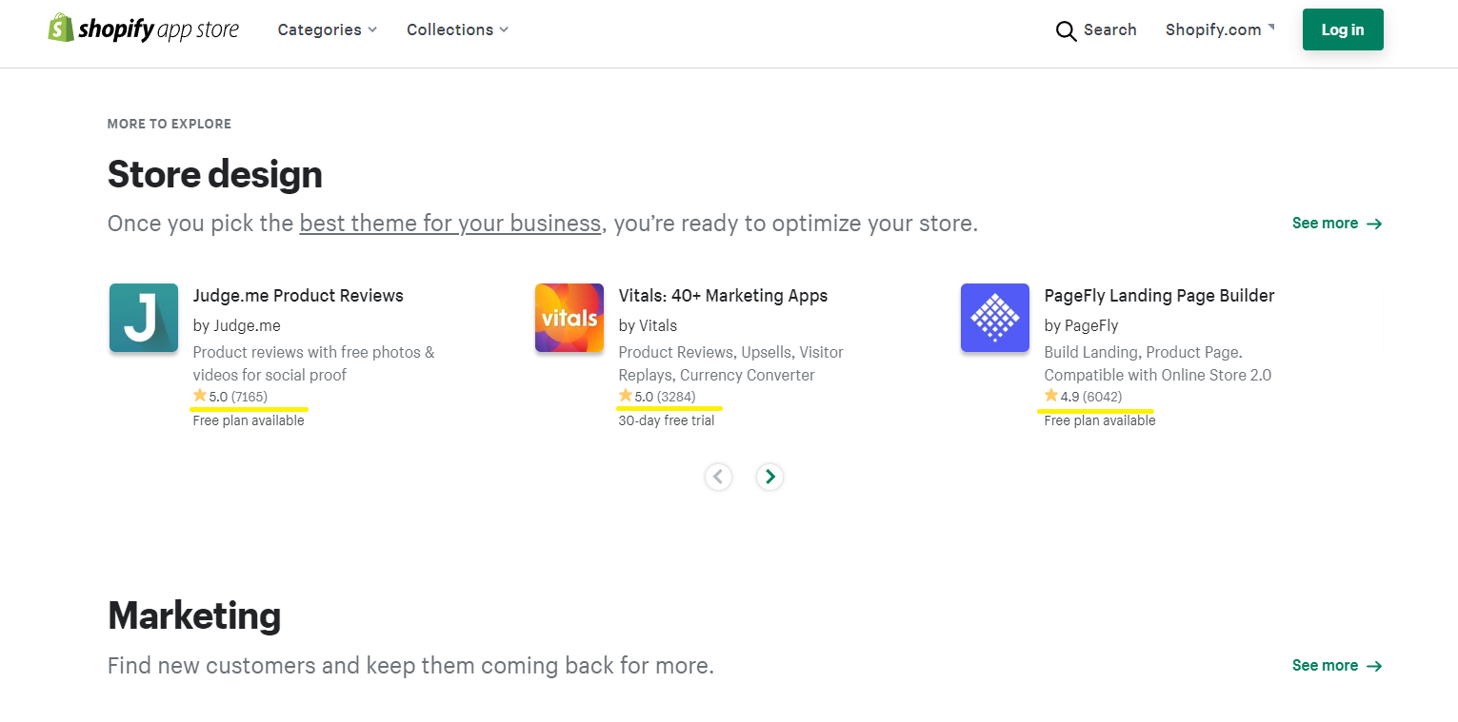Click the Judge.me 5.0 rating star
Image resolution: width=1458 pixels, height=722 pixels.
tap(200, 396)
